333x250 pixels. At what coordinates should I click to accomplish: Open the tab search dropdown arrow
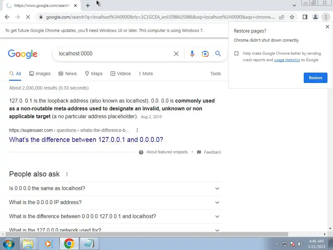294,6
